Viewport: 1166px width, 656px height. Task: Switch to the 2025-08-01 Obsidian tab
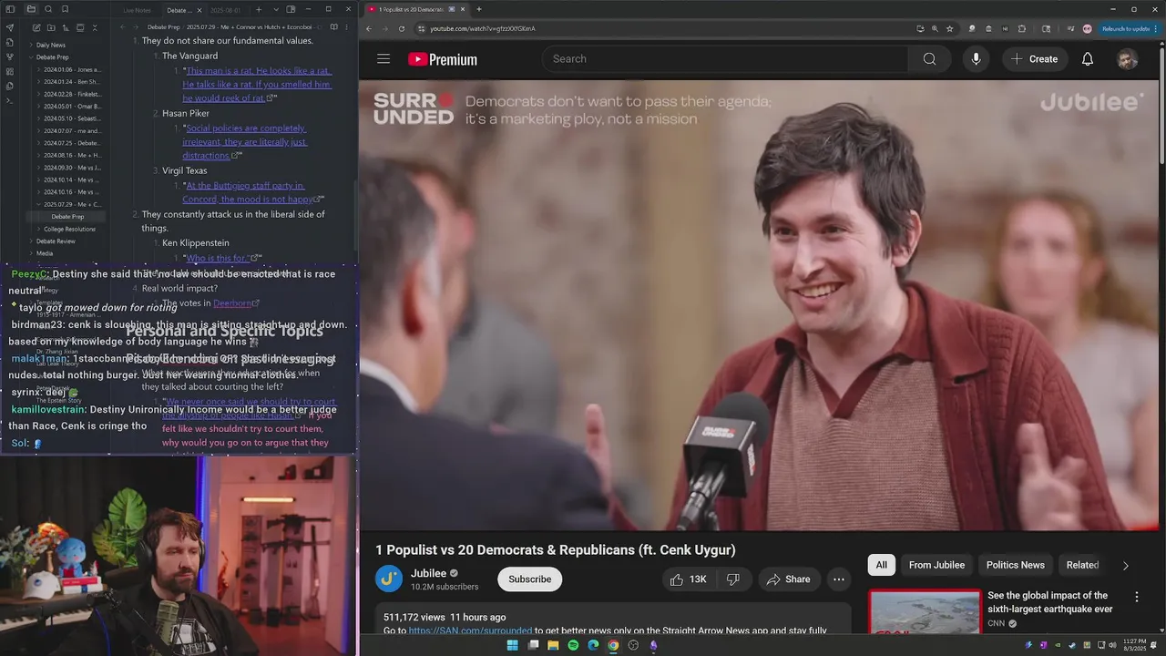point(225,10)
